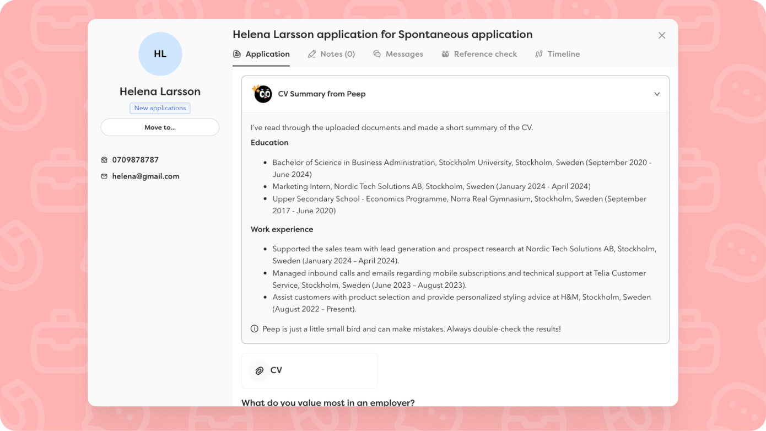The width and height of the screenshot is (766, 431).
Task: Click the Bachelor of Science in Business Administration entry
Action: (462, 169)
